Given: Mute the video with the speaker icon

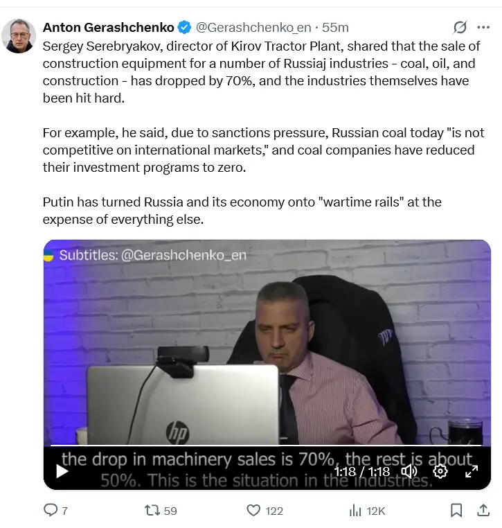Looking at the screenshot, I should (x=409, y=471).
